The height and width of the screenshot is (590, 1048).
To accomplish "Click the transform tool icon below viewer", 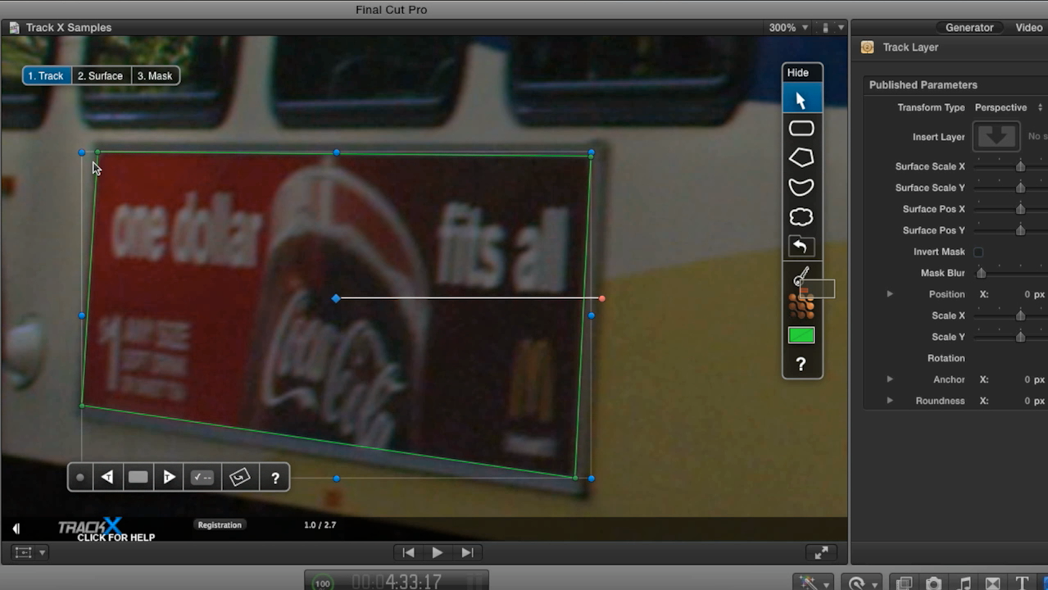I will [x=24, y=553].
